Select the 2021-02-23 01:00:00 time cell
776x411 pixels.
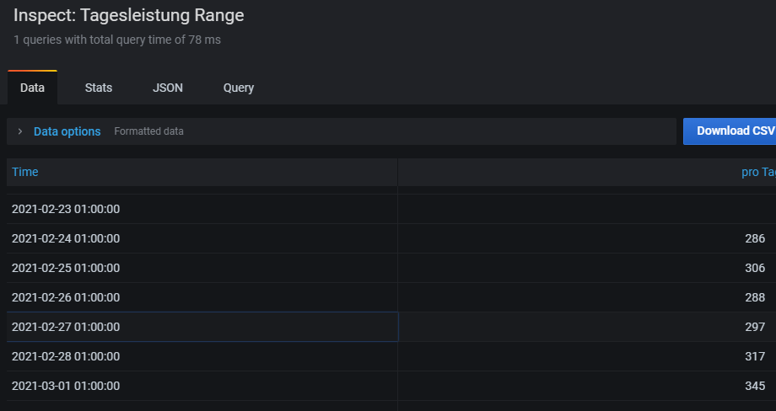66,209
